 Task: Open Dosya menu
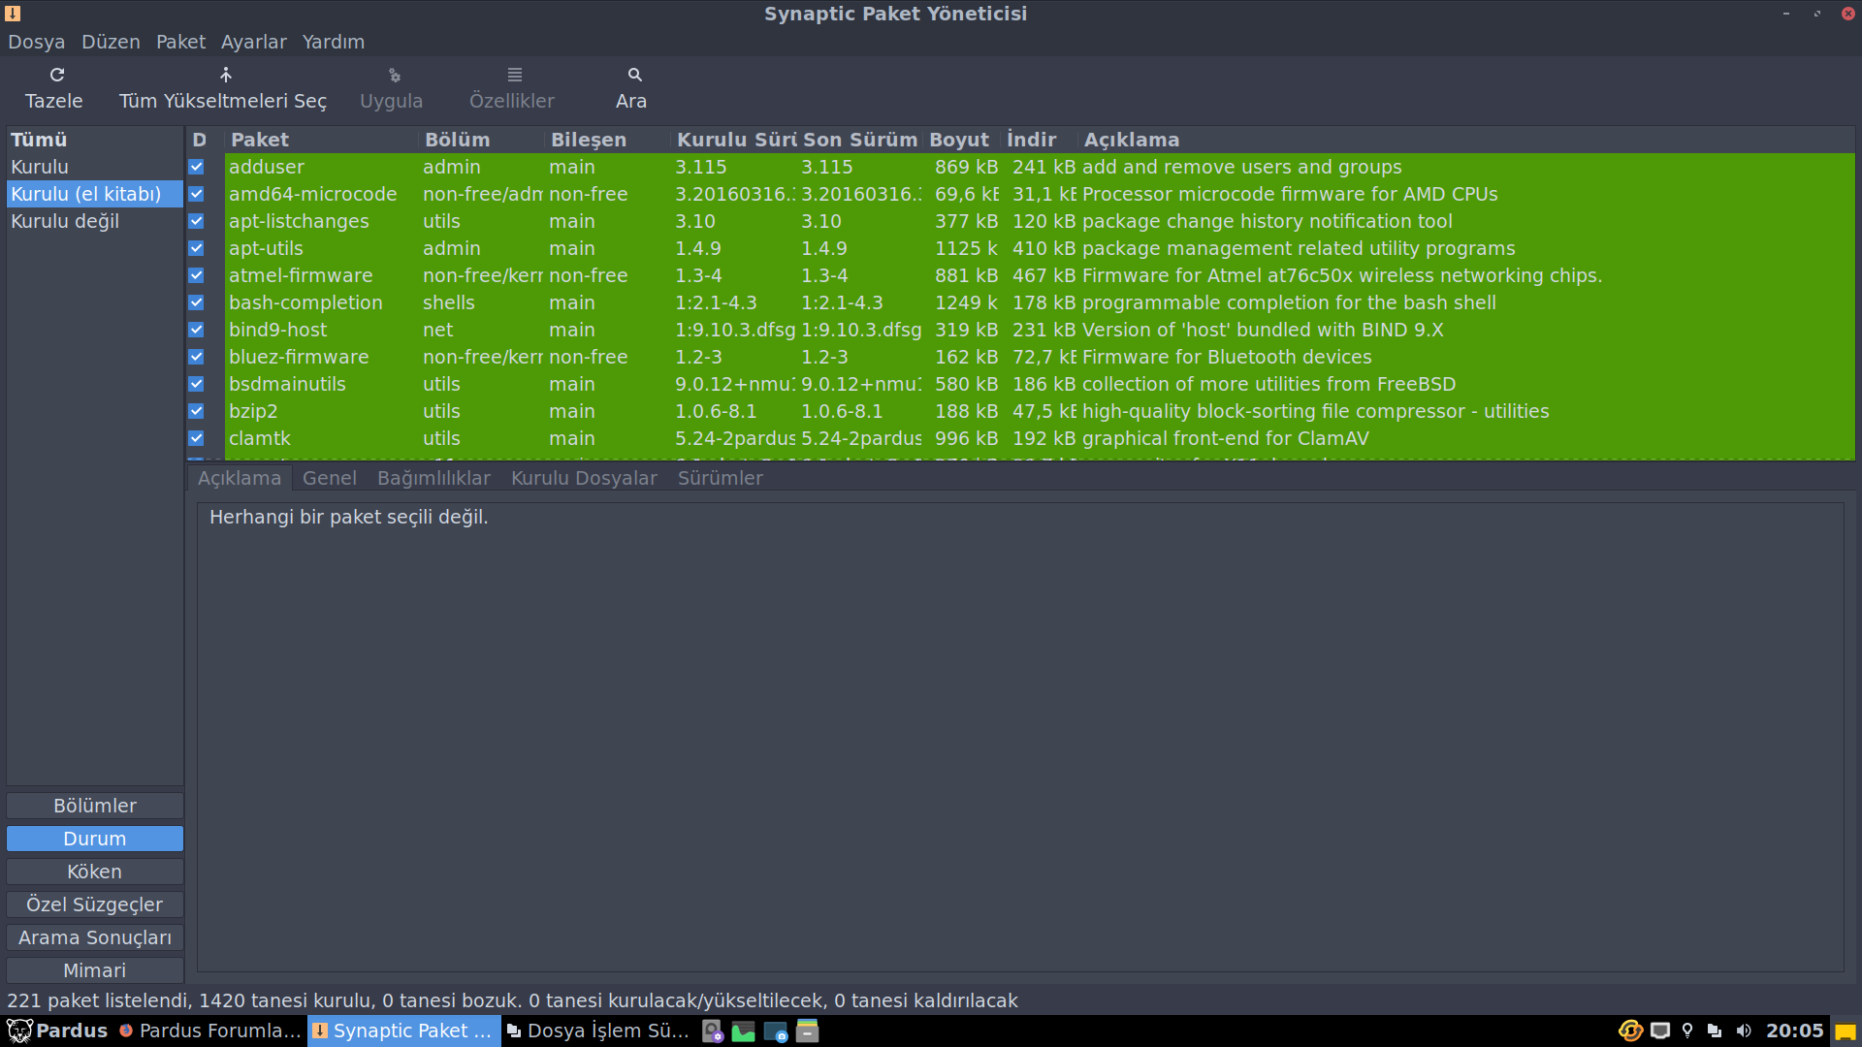click(x=35, y=43)
